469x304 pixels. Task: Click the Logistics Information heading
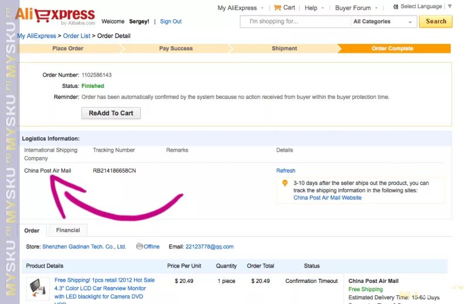(x=51, y=139)
